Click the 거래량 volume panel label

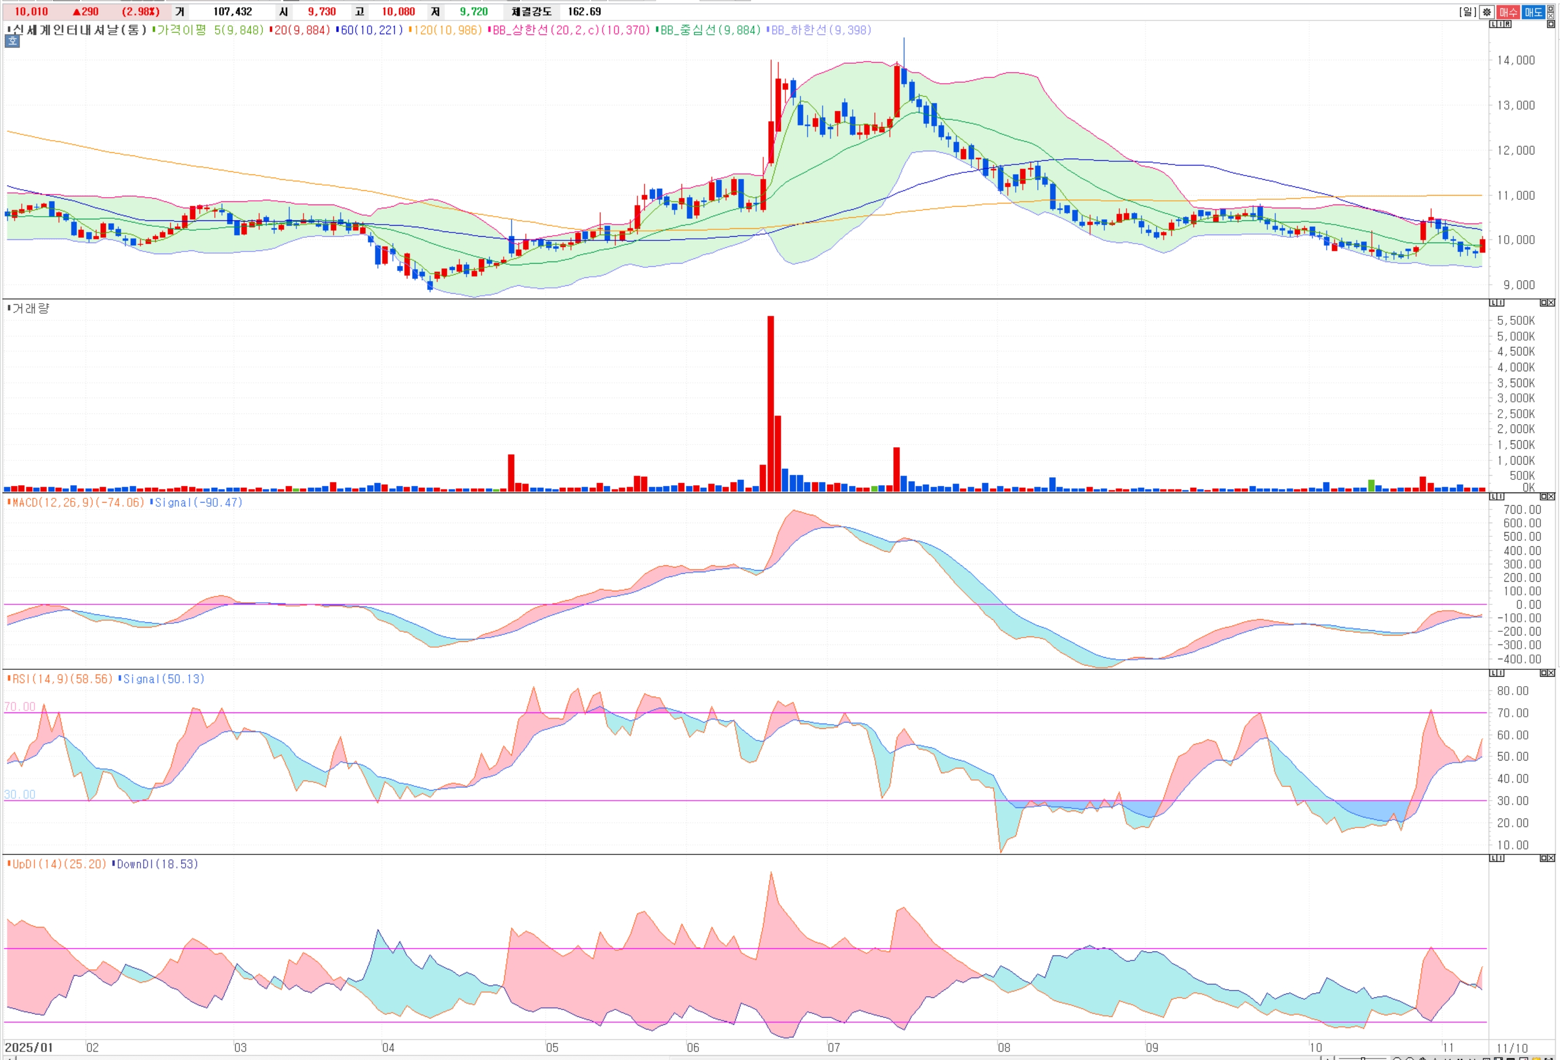30,309
